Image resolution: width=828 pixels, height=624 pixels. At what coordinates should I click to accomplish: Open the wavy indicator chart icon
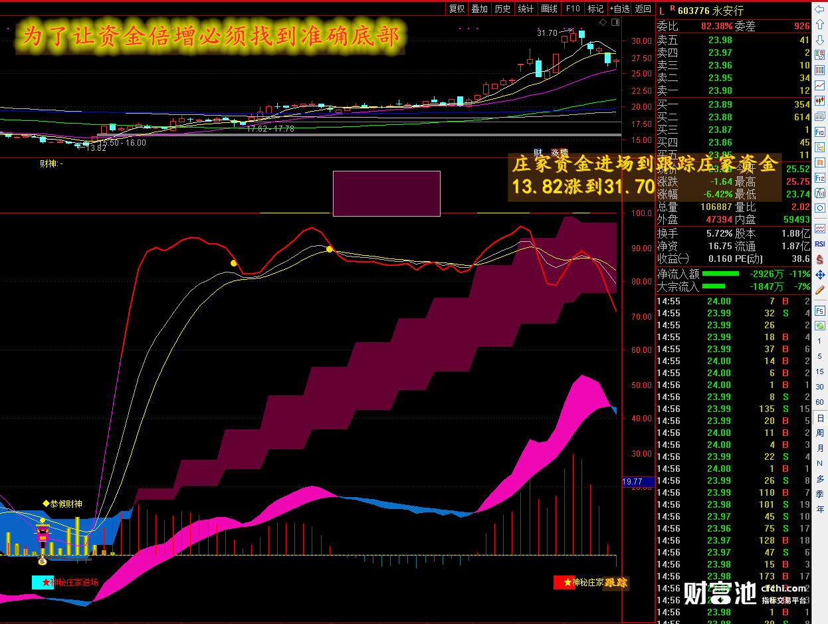coord(820,229)
